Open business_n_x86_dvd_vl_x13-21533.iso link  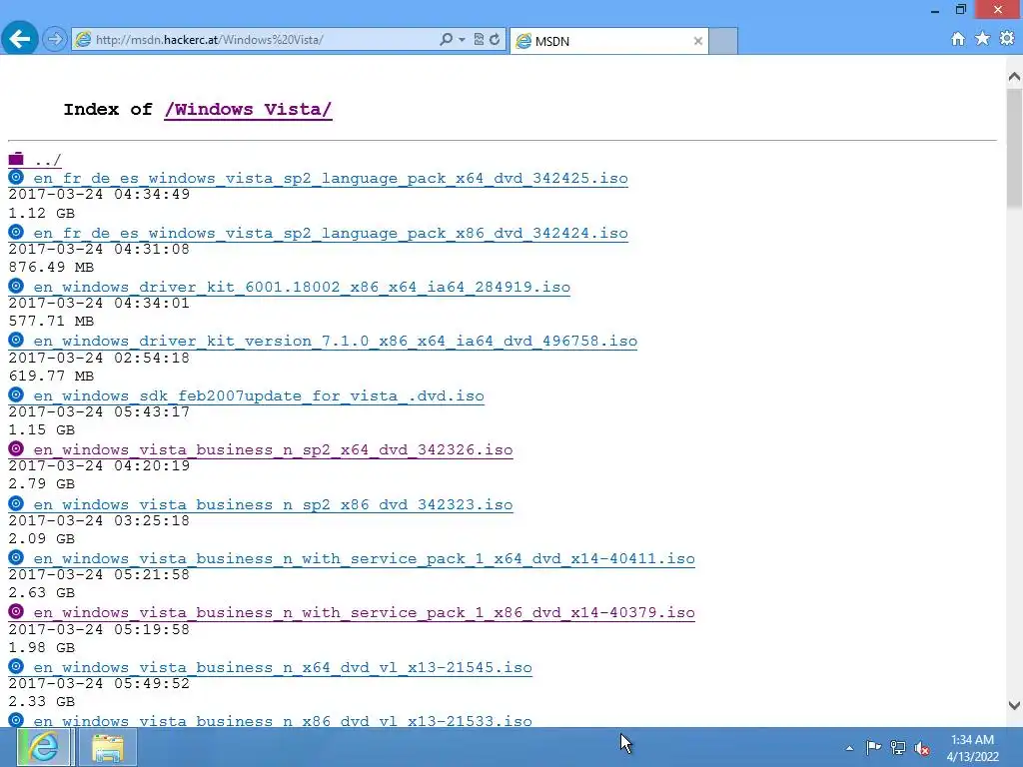pyautogui.click(x=283, y=721)
